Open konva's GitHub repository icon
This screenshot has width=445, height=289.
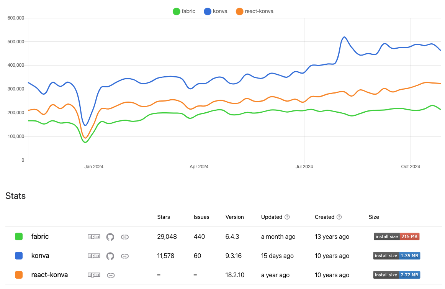[x=110, y=256]
